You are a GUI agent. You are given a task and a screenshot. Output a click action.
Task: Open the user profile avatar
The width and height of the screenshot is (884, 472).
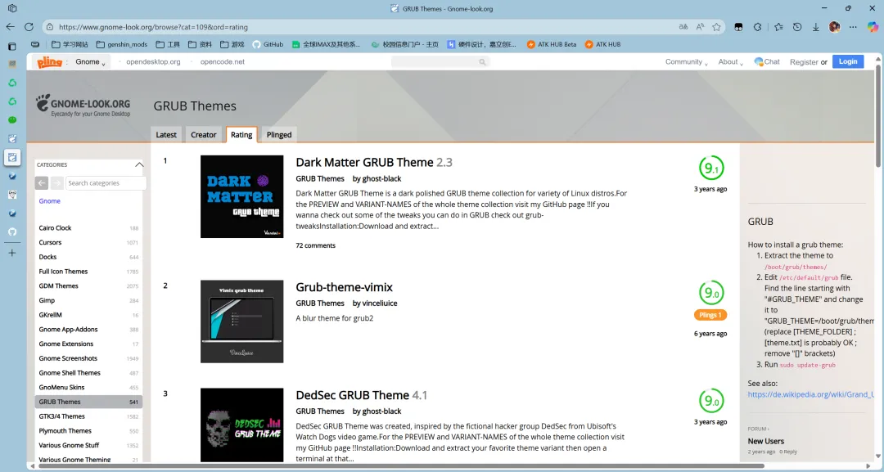834,27
